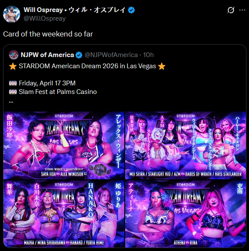Open the @WillOspreay handle link
This screenshot has width=249, height=251.
(x=45, y=18)
